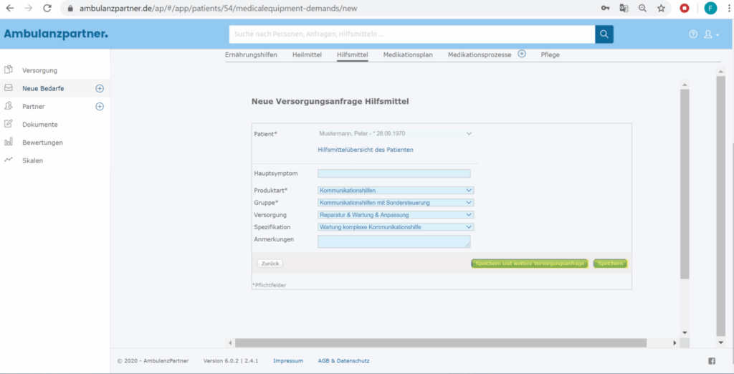Click the Neue Bedarfe inbox icon

click(8, 87)
